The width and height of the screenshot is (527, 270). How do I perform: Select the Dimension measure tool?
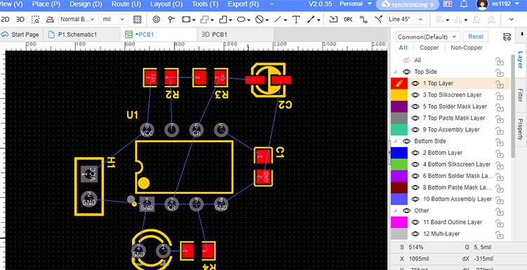point(311,20)
